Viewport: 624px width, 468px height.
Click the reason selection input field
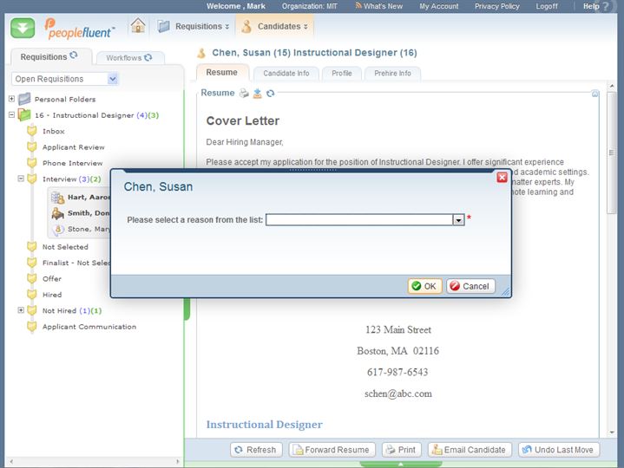click(x=359, y=220)
